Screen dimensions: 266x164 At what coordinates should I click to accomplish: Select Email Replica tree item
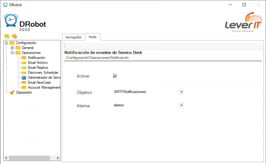click(x=38, y=68)
